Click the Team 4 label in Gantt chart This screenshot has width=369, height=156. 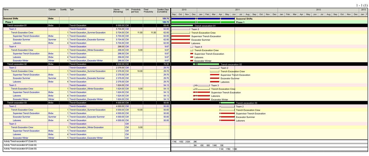click(198, 47)
